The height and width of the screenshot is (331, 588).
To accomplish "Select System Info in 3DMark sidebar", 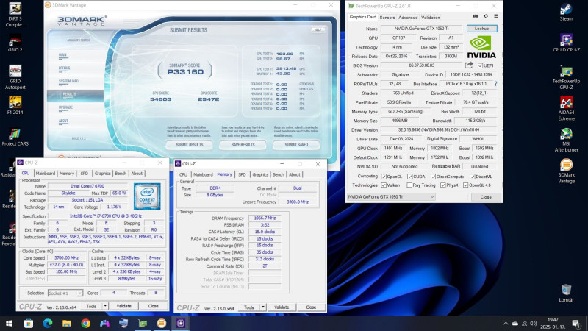I will (x=68, y=81).
